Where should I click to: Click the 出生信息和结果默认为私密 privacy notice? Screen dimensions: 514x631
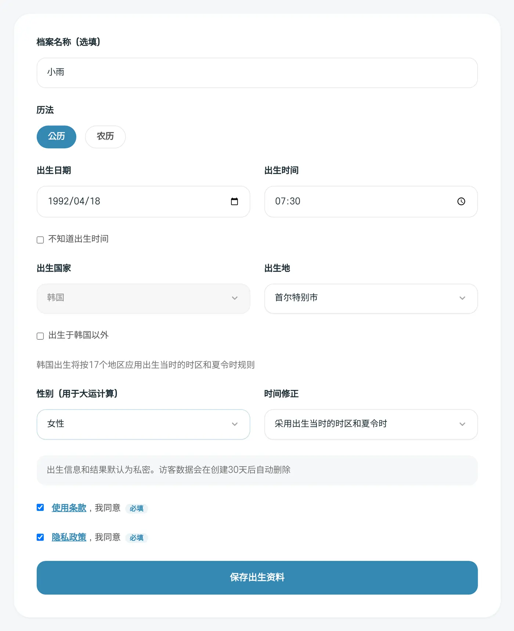coord(257,470)
